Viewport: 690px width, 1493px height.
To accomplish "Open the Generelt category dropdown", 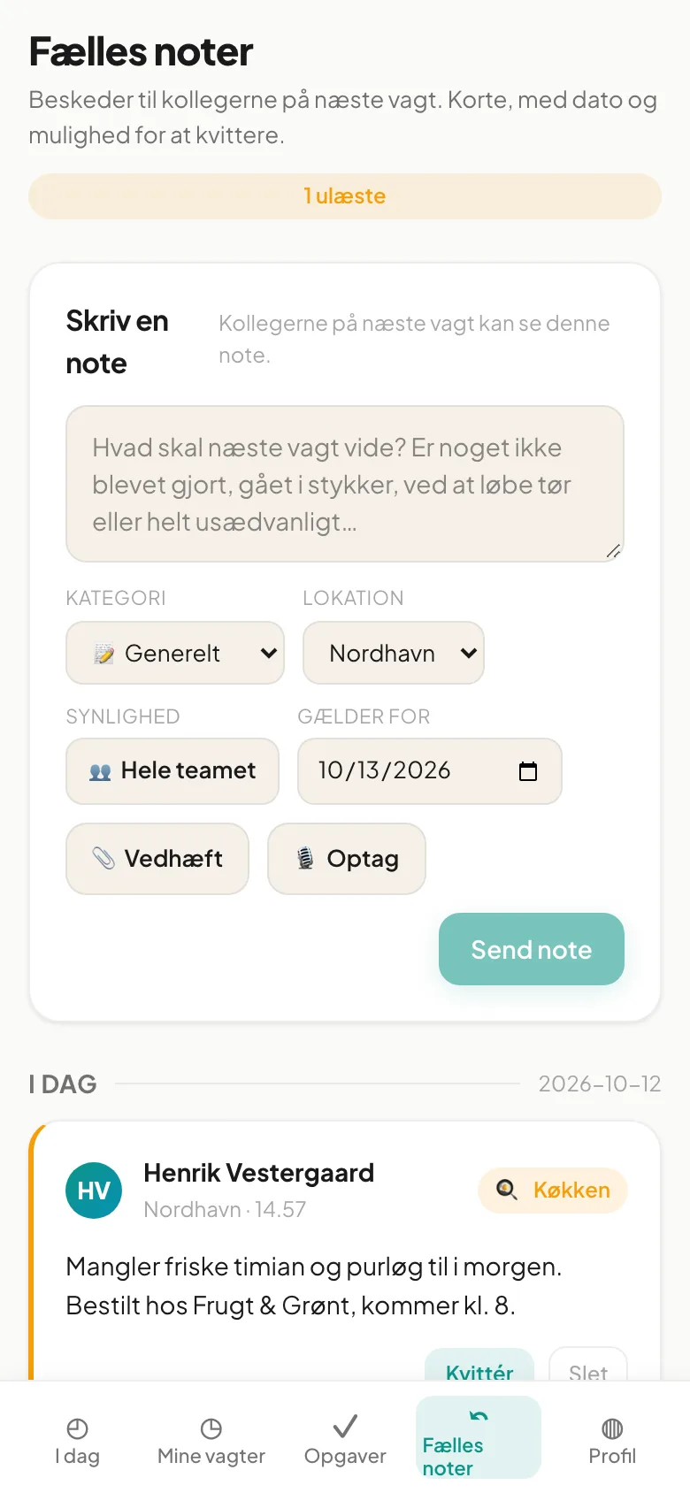I will pyautogui.click(x=175, y=653).
